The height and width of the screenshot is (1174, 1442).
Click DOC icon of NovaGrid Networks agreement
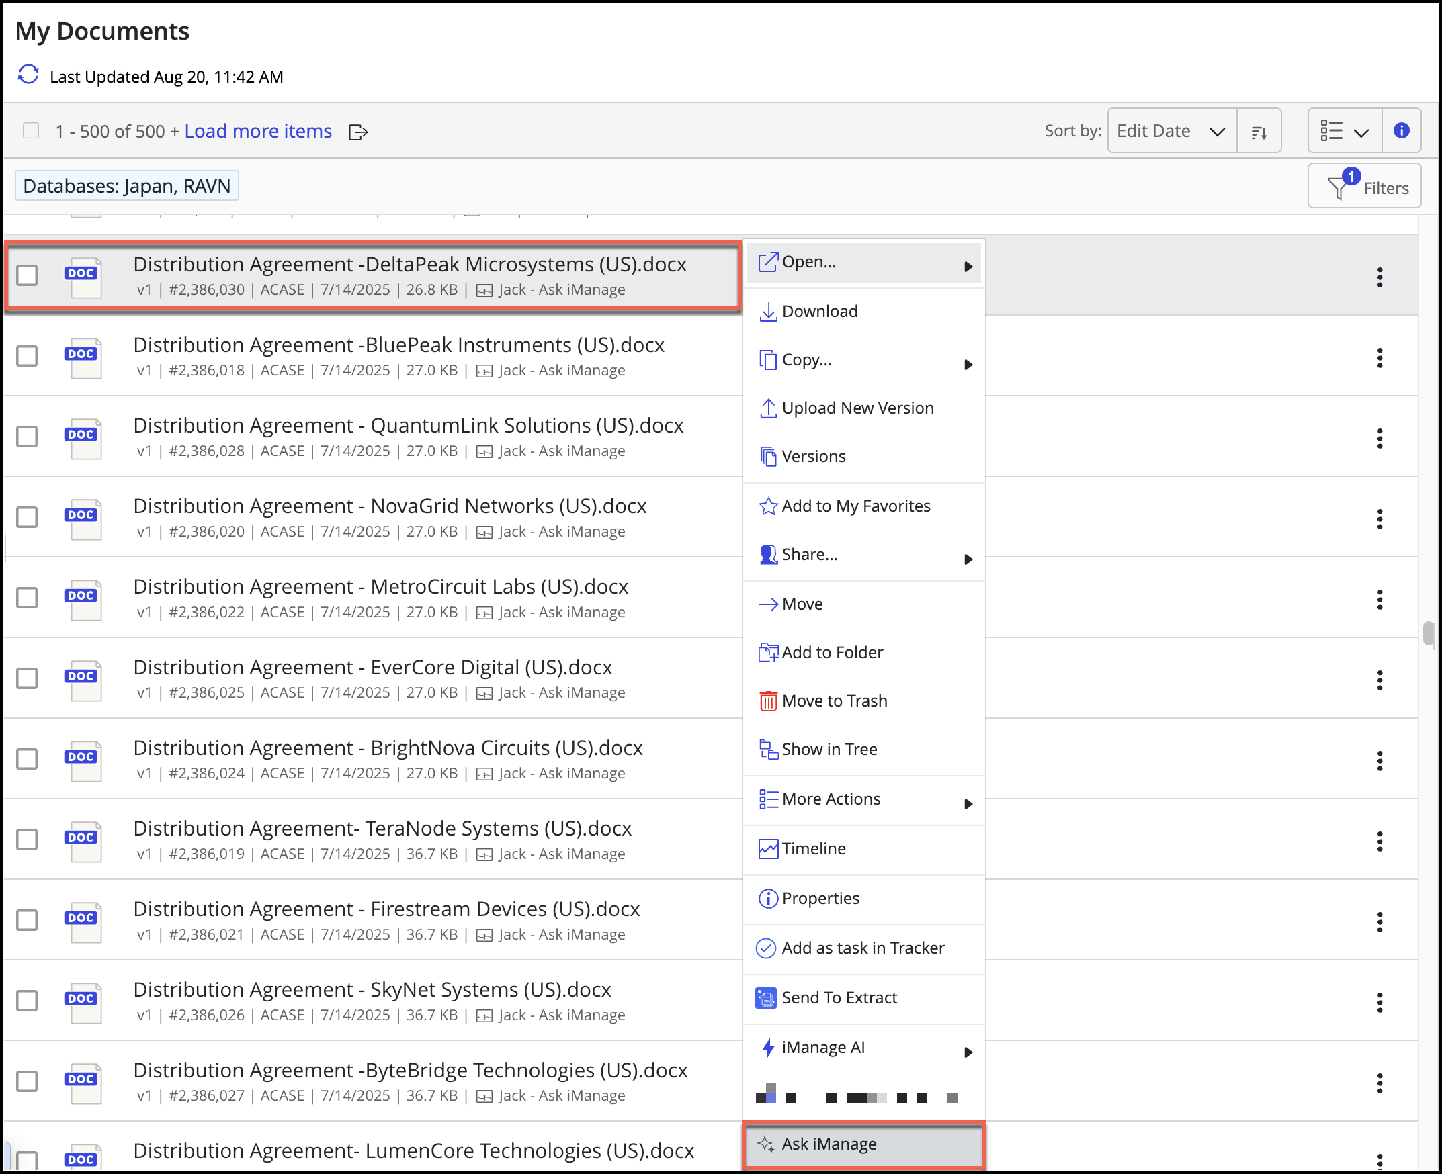click(83, 518)
